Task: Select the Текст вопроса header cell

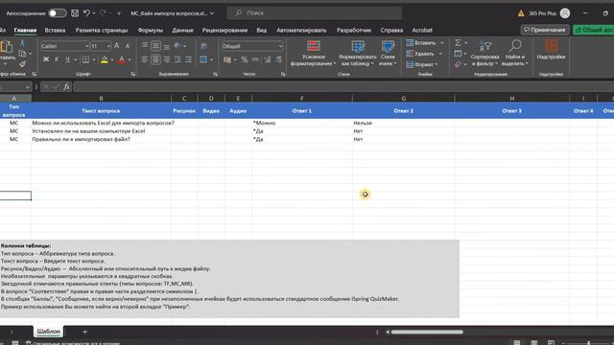Action: point(101,111)
